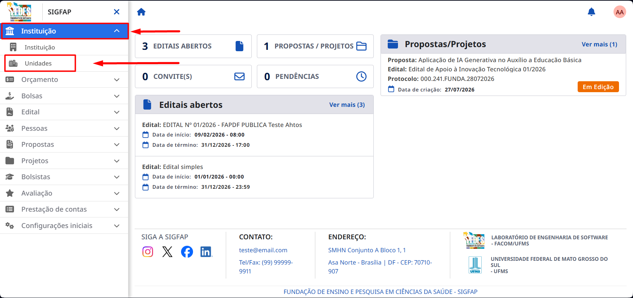The height and width of the screenshot is (298, 633).
Task: Click the document icon in Editais abertos panel header
Action: tap(147, 104)
